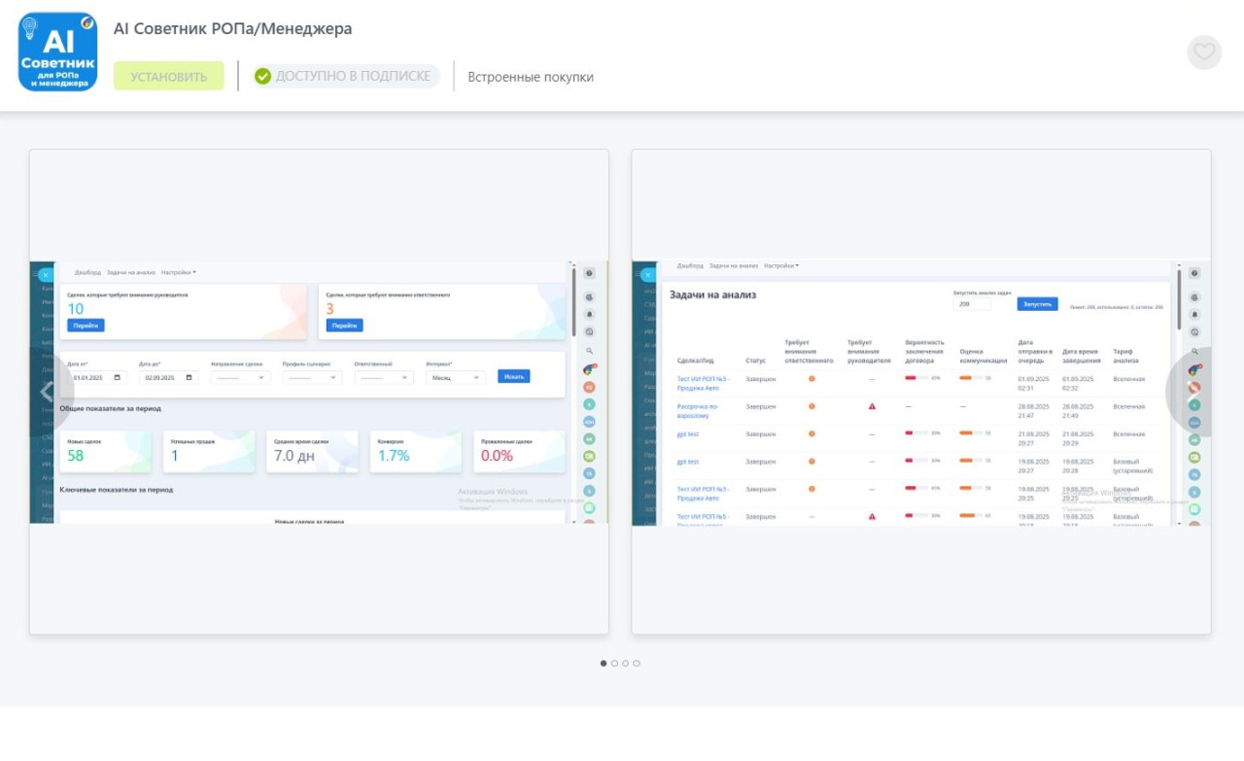Select the second carousel pagination dot
The height and width of the screenshot is (761, 1244).
[614, 663]
